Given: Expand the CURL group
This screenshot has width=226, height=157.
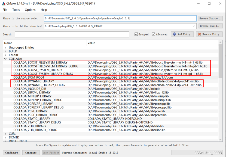Looking at the screenshot, I should (5, 134).
